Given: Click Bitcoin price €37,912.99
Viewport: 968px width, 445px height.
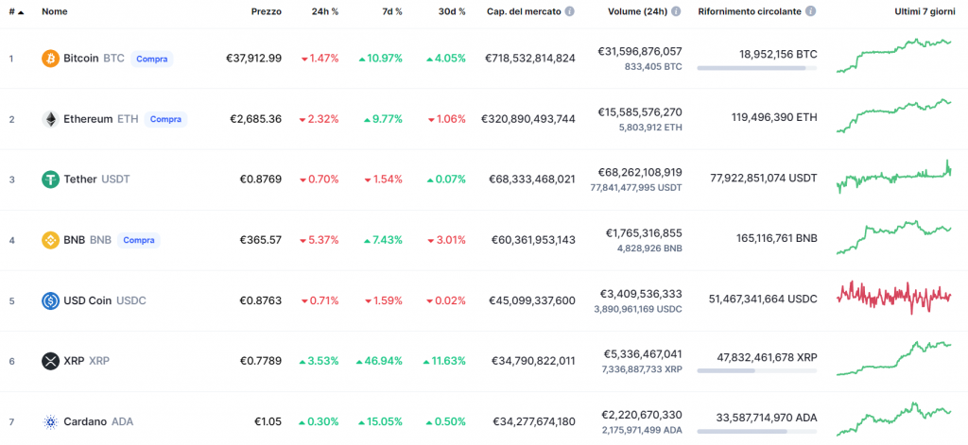Looking at the screenshot, I should 253,59.
